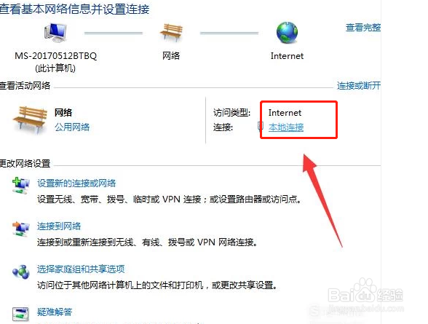The height and width of the screenshot is (324, 428).
Task: Open 设置新的连接或网络 link
Action: click(x=76, y=183)
